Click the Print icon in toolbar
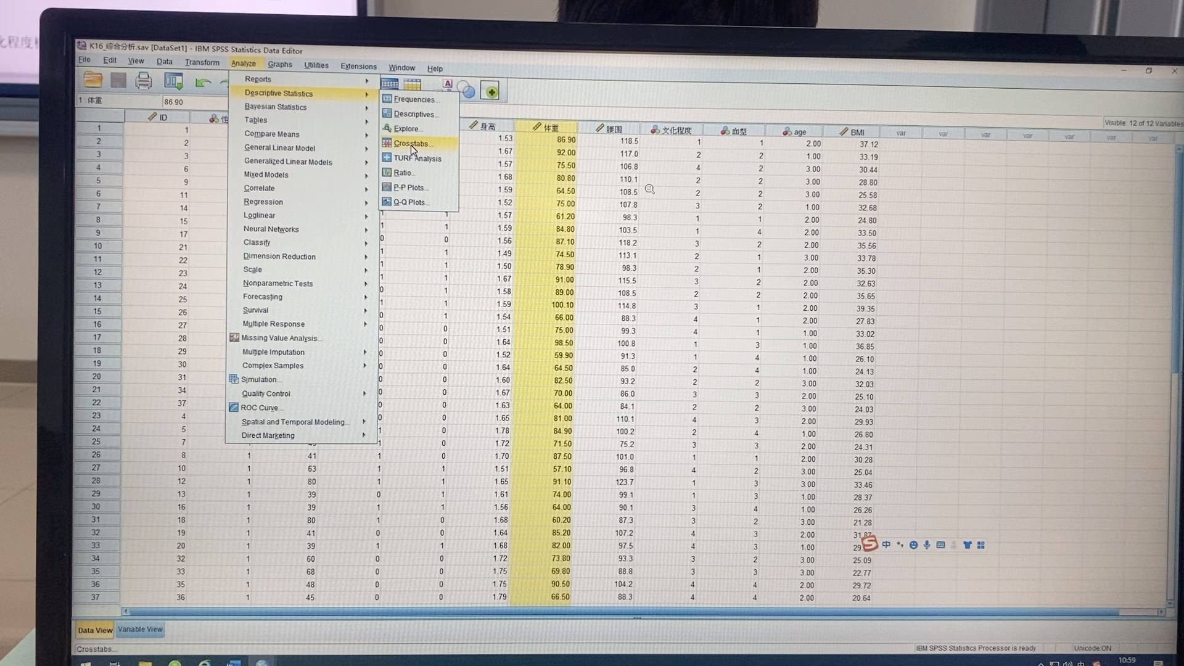 click(x=144, y=80)
